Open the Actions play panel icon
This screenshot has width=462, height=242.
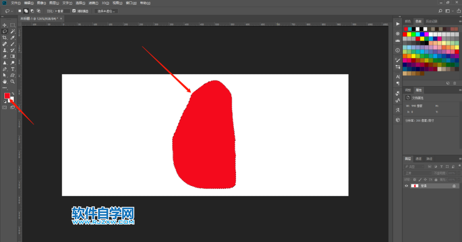pyautogui.click(x=398, y=24)
